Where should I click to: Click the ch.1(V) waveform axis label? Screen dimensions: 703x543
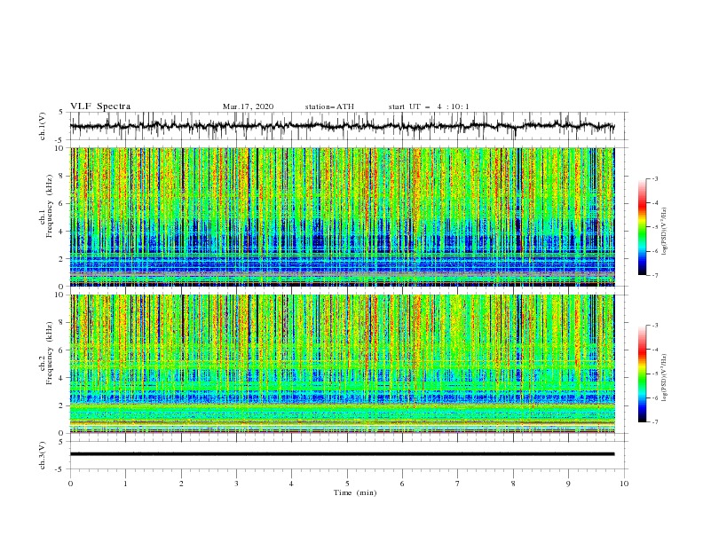pyautogui.click(x=43, y=126)
